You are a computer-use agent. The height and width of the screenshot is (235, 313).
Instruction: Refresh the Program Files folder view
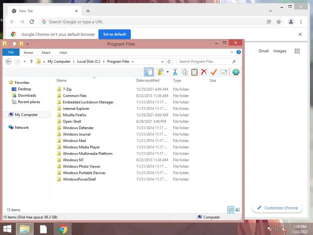169,62
